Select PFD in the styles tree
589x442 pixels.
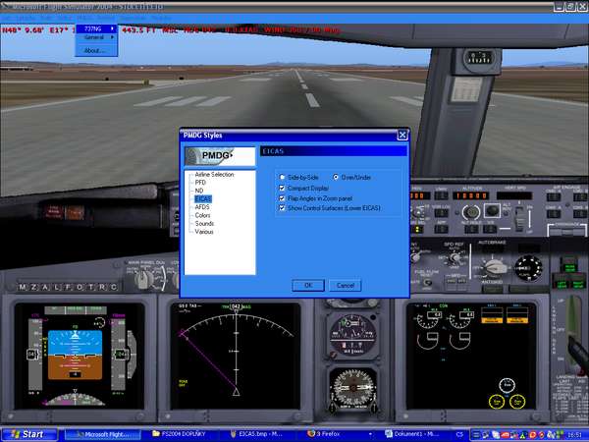point(200,183)
